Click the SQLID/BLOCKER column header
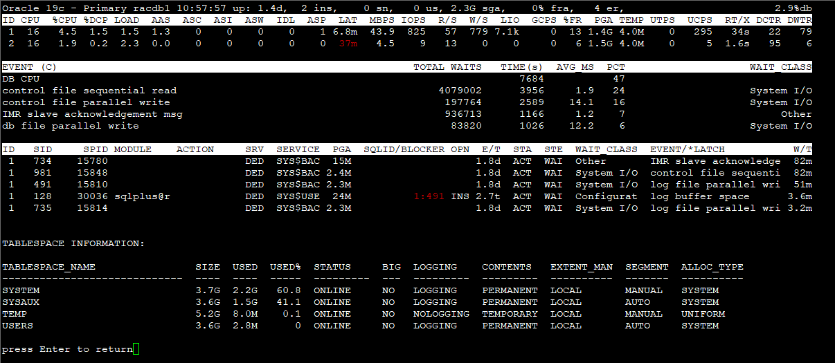Screen dimensions: 835x363 click(404, 149)
